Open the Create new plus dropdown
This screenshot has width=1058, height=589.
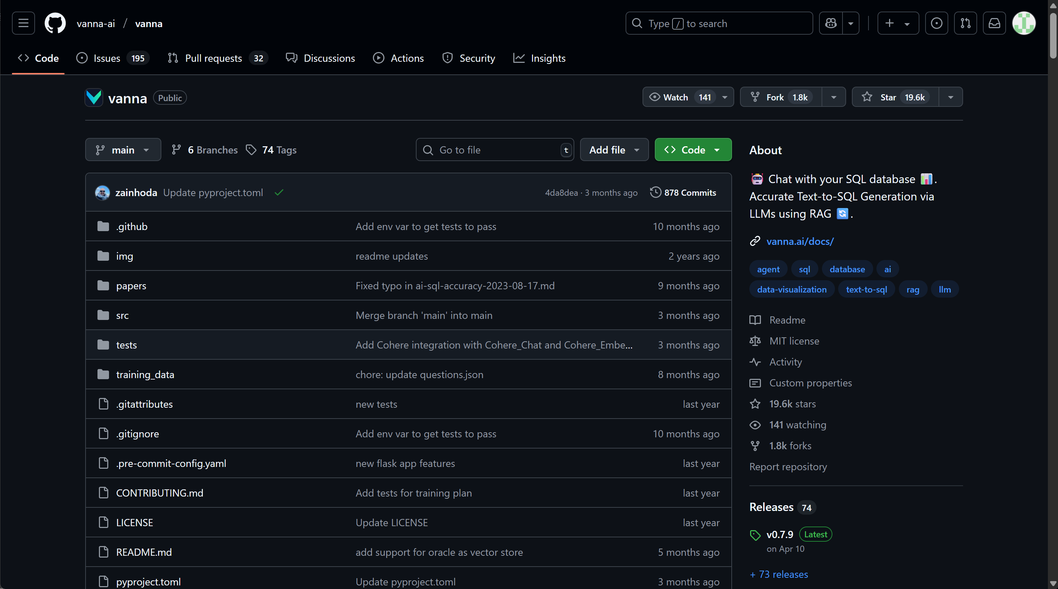click(x=898, y=23)
